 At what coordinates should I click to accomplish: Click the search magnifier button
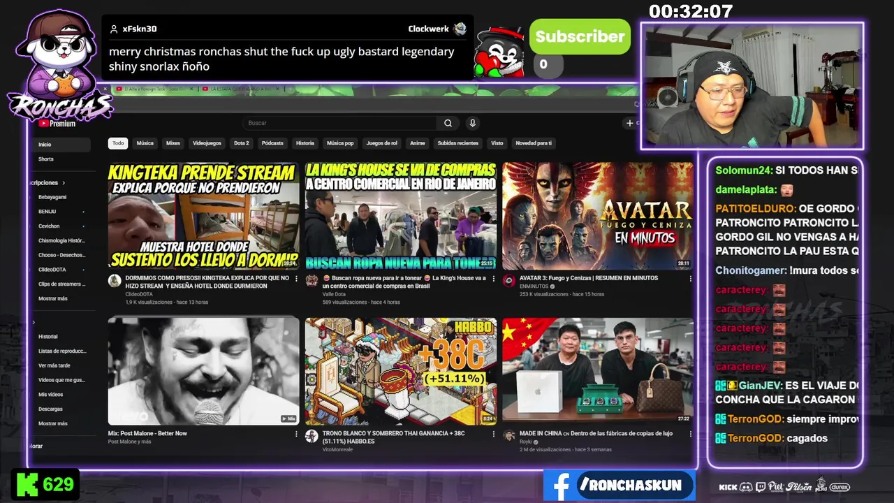tap(448, 123)
